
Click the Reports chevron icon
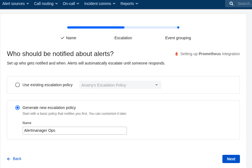coord(137,4)
